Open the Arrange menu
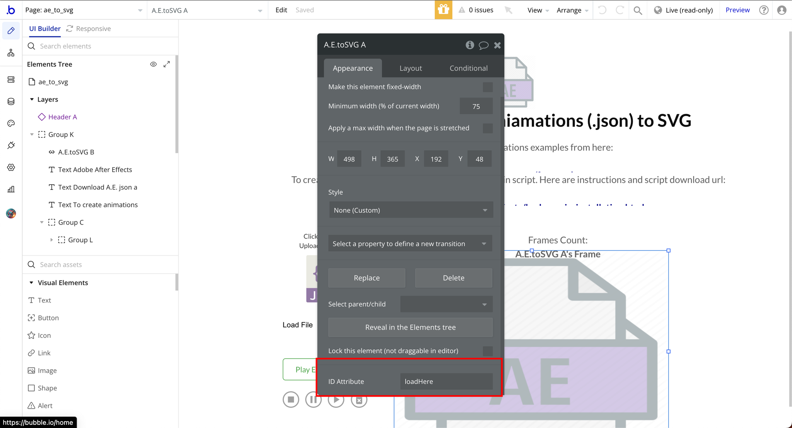792x428 pixels. pyautogui.click(x=572, y=10)
